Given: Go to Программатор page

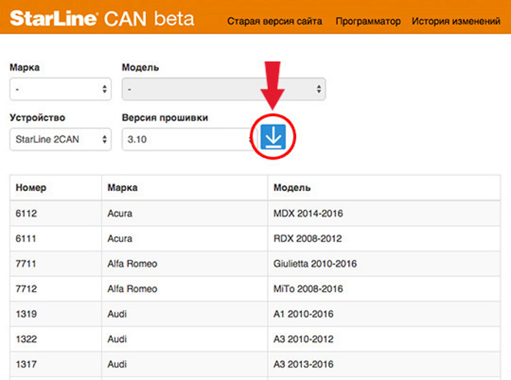Looking at the screenshot, I should 368,21.
